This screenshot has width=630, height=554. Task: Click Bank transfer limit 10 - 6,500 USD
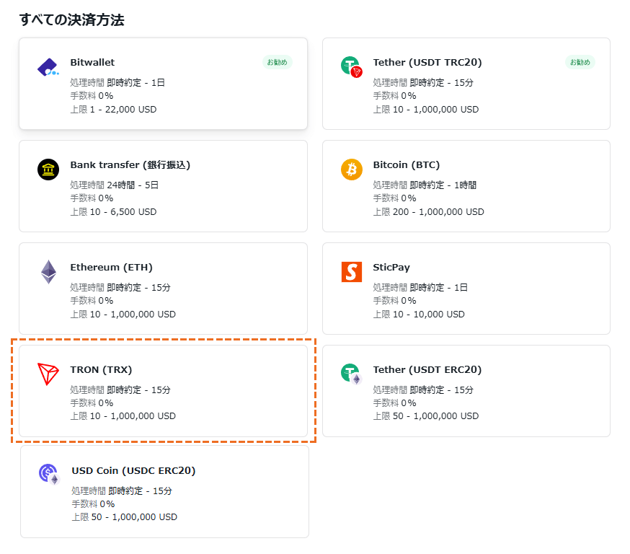pos(113,212)
